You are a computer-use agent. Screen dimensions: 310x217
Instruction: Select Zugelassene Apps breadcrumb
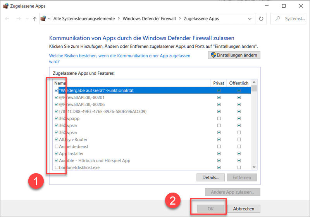(201, 19)
